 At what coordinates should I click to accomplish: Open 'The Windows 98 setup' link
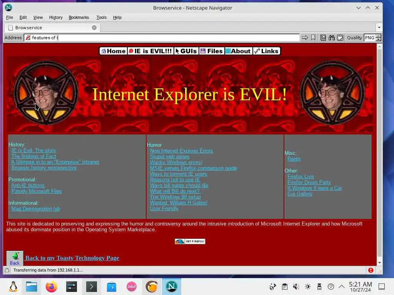[175, 197]
